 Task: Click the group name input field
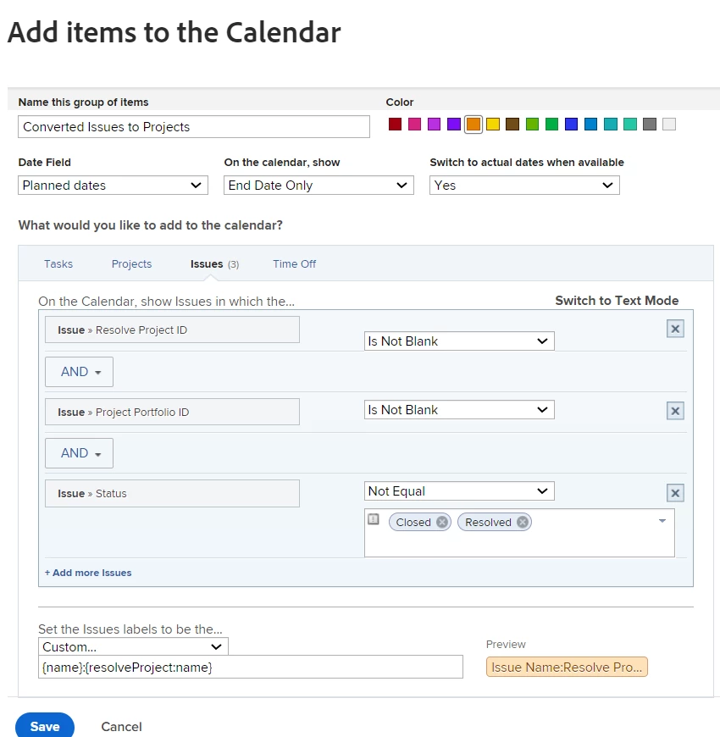(x=194, y=127)
